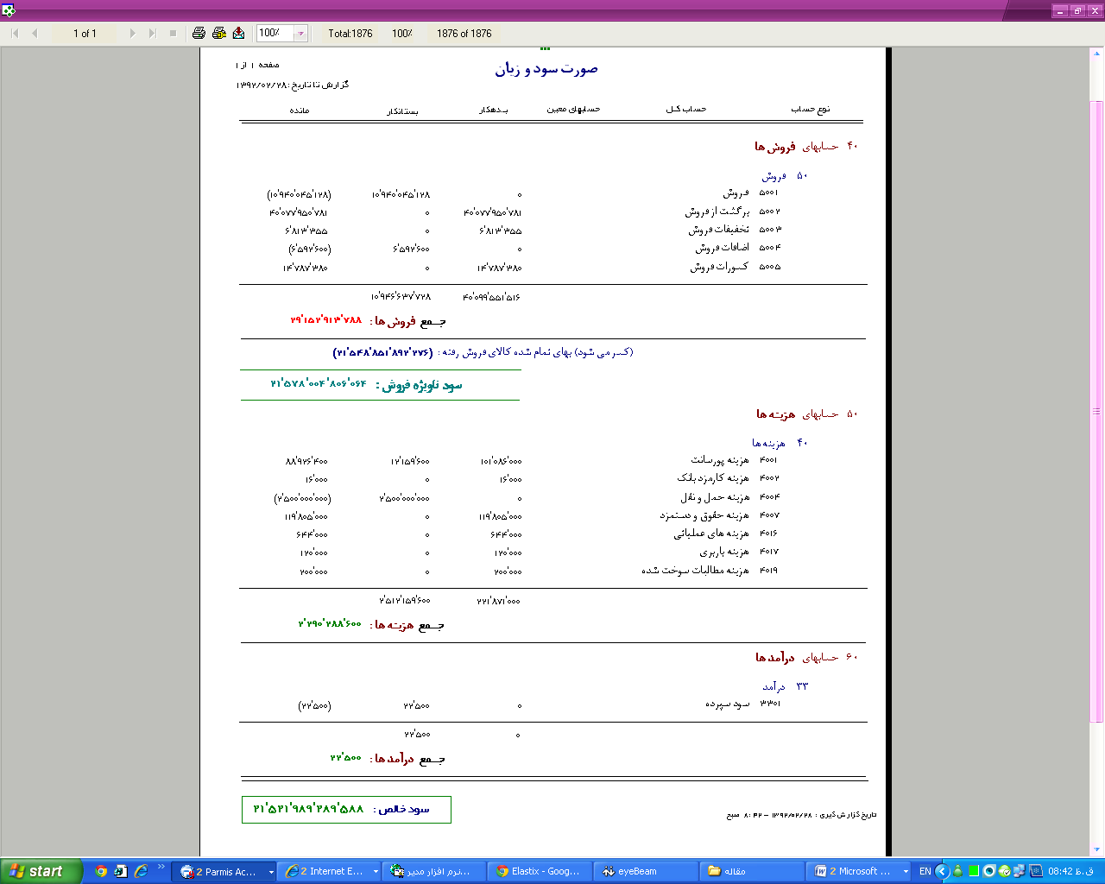Click the بدهکار column header
This screenshot has height=884, width=1105.
pos(494,110)
